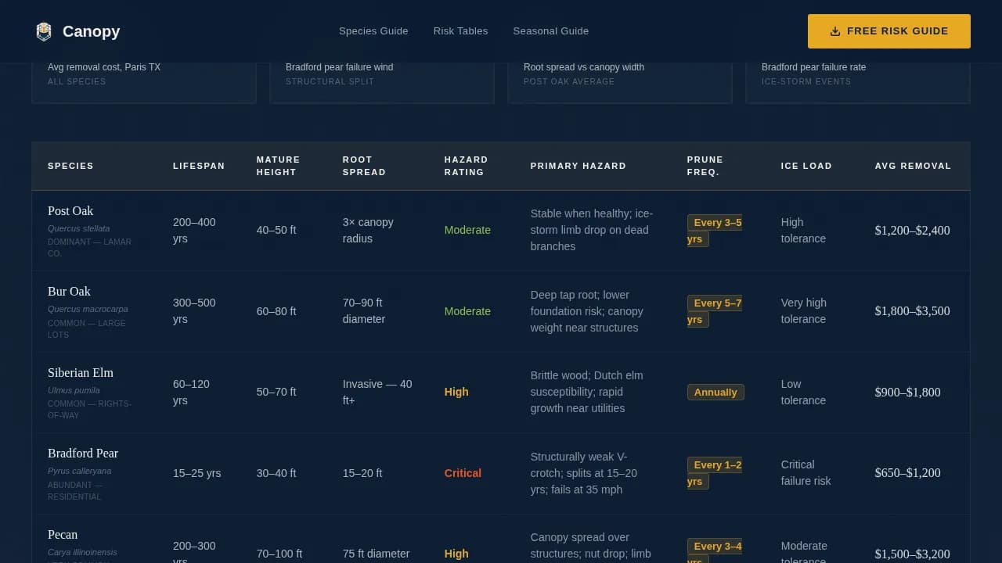
Task: Click the Avg removal cost, Paris TX card
Action: 144,82
